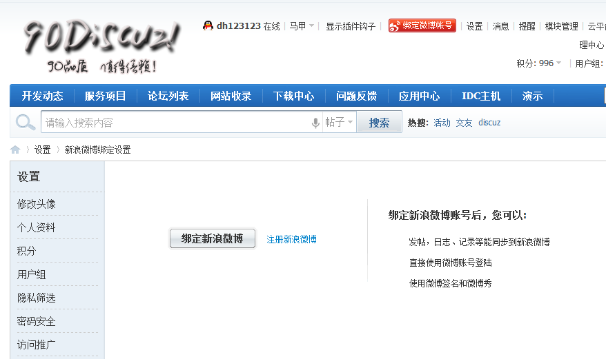
Task: Click the red 绑定微博帐号 Weibo button
Action: [x=422, y=25]
